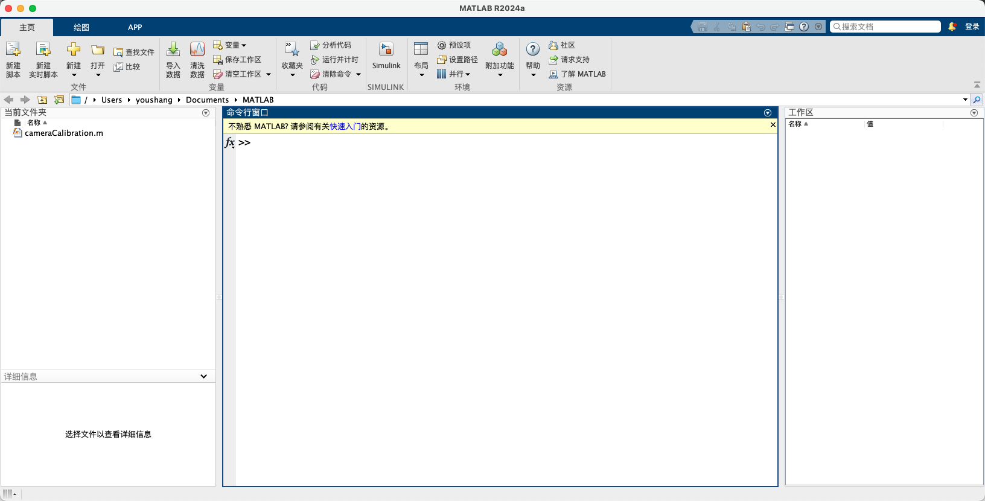Click the browse for folder icon
This screenshot has height=501, width=985.
59,100
